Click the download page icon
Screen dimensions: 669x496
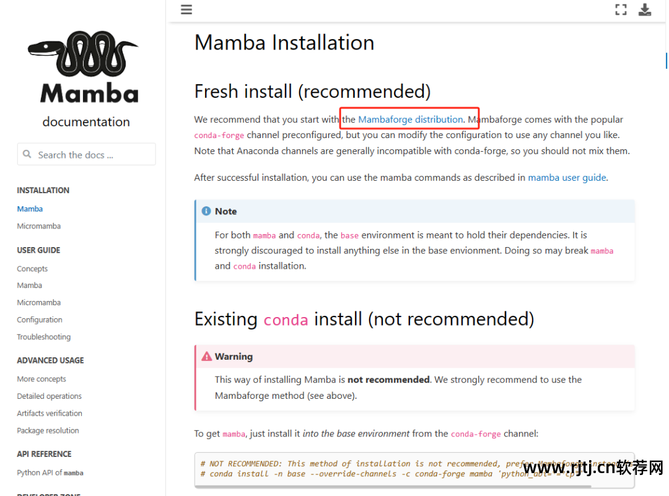coord(645,9)
